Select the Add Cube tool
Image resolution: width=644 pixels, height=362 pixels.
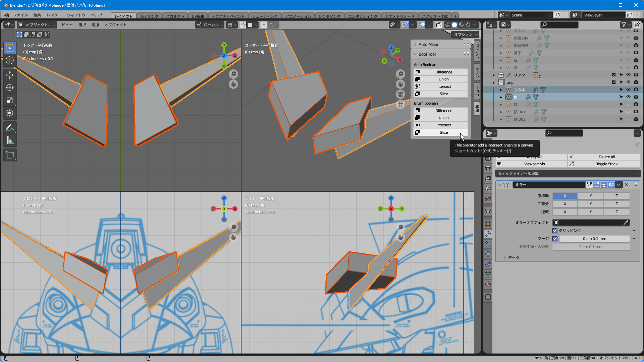click(10, 155)
